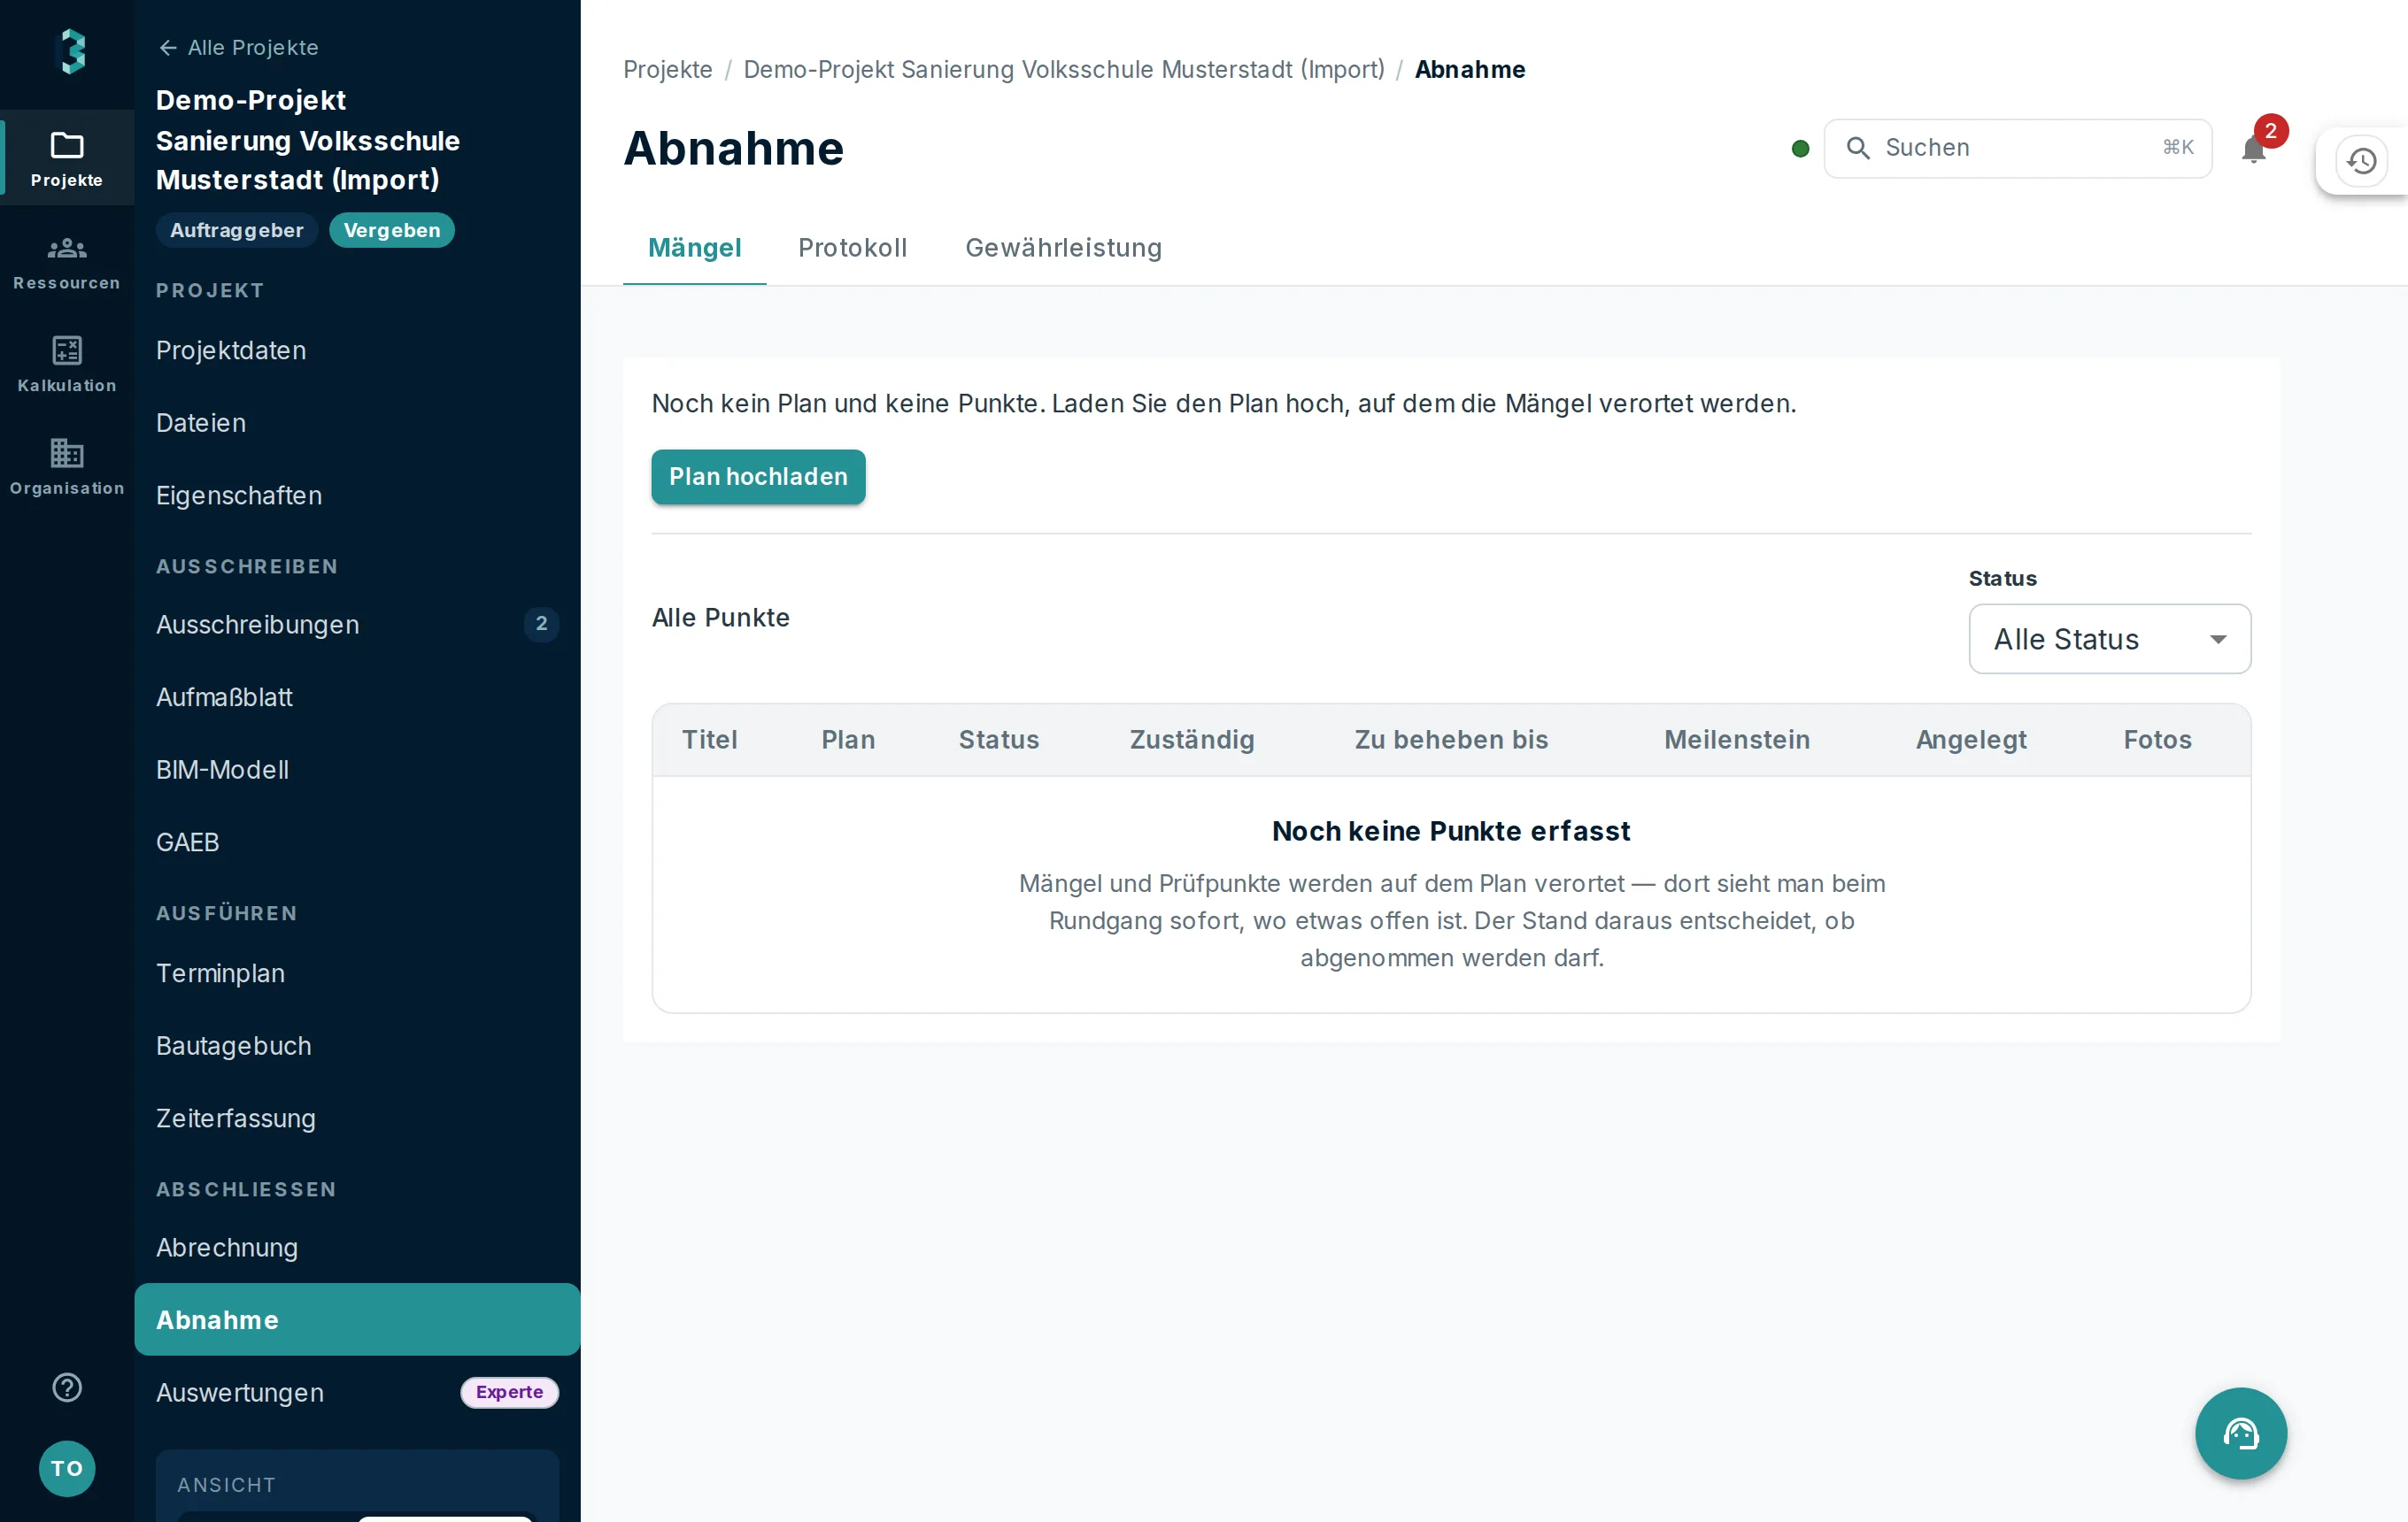The image size is (2408, 1522).
Task: Click the app logo icon
Action: click(x=72, y=50)
